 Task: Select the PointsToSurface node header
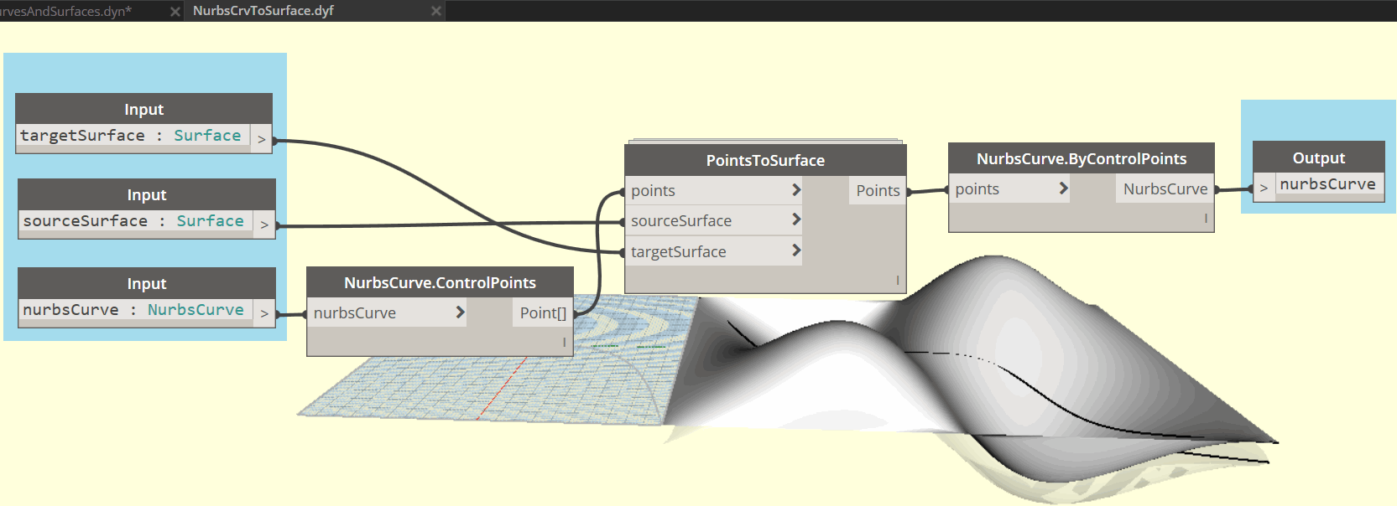pyautogui.click(x=765, y=160)
